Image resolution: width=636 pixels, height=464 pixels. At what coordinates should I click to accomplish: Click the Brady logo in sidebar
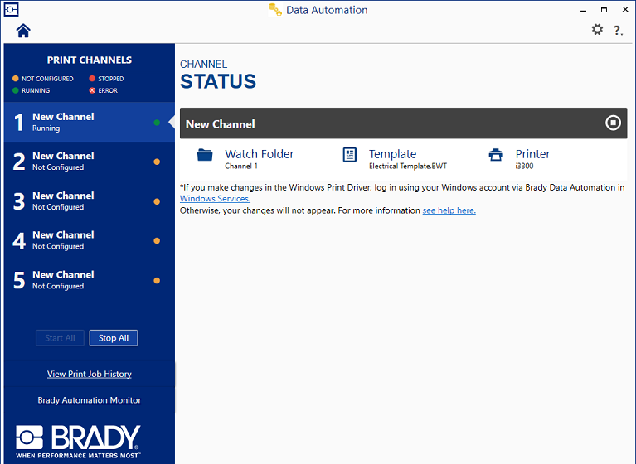(x=79, y=441)
